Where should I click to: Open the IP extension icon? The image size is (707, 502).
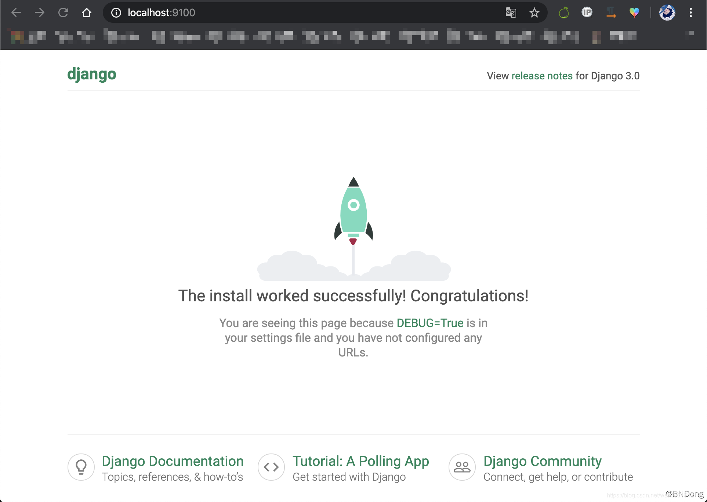click(x=587, y=12)
